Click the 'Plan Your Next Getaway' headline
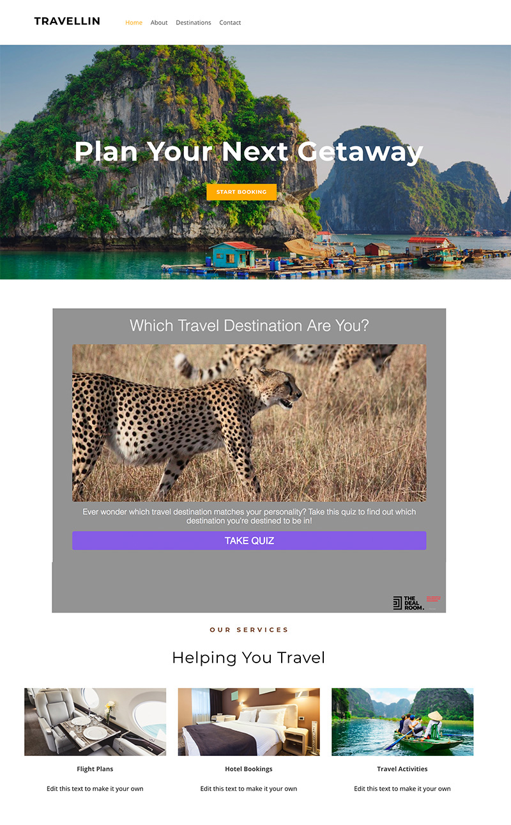511x825 pixels. (x=249, y=152)
